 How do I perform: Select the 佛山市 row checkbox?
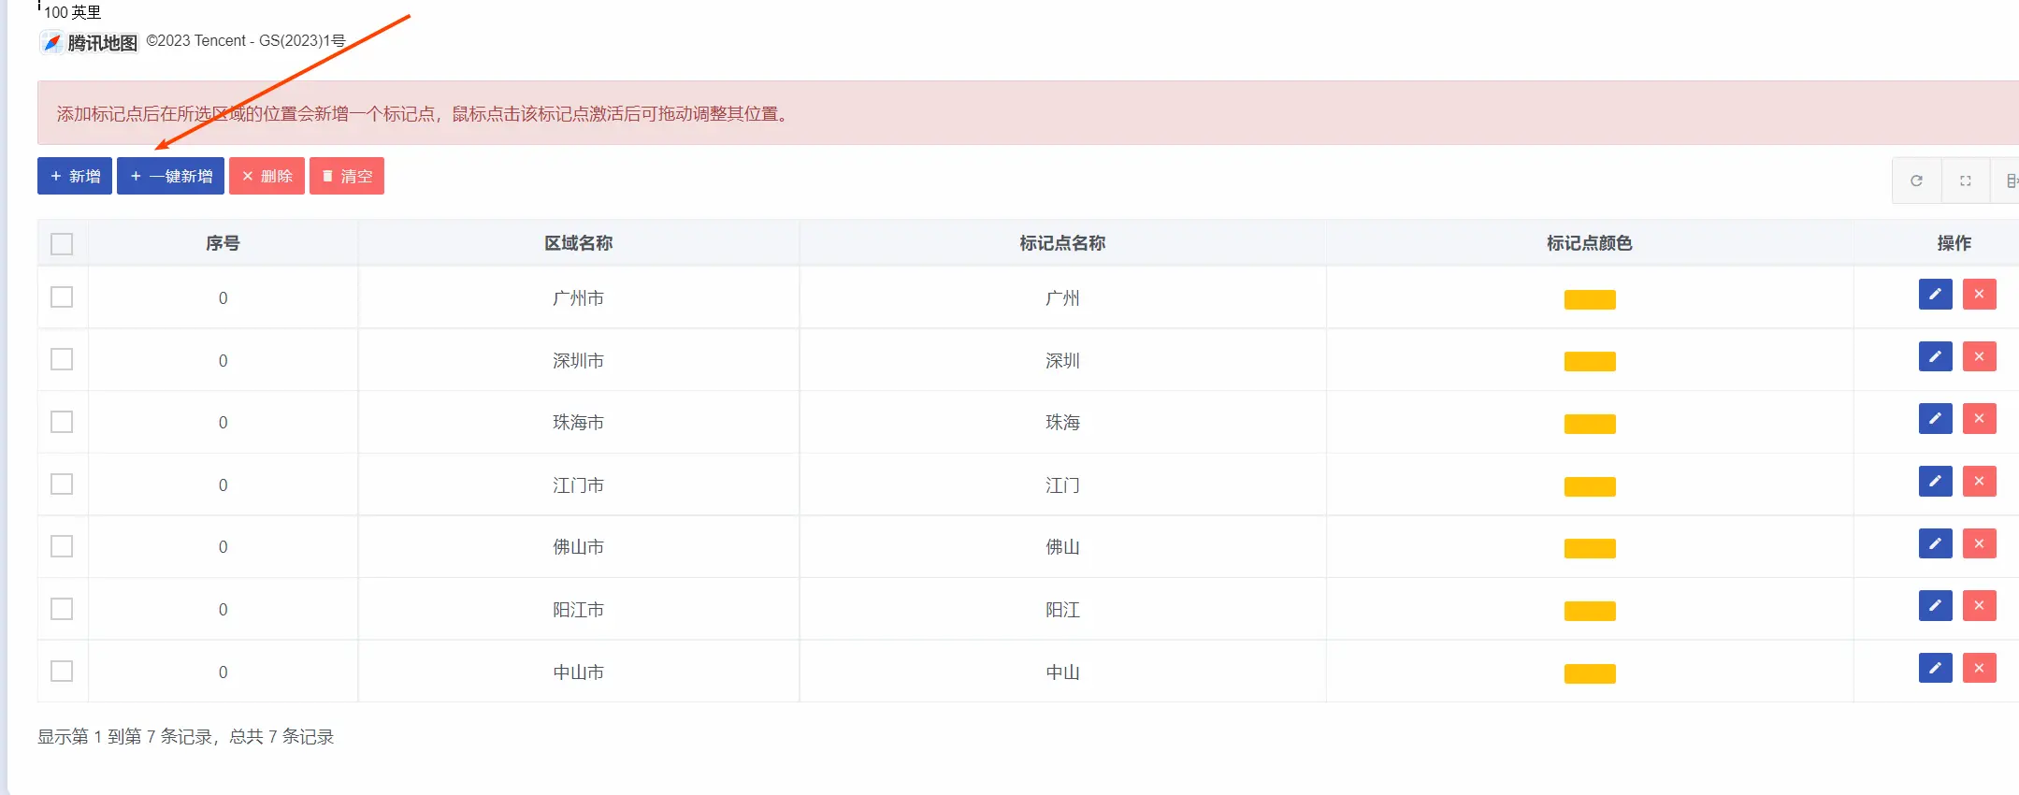(x=62, y=546)
